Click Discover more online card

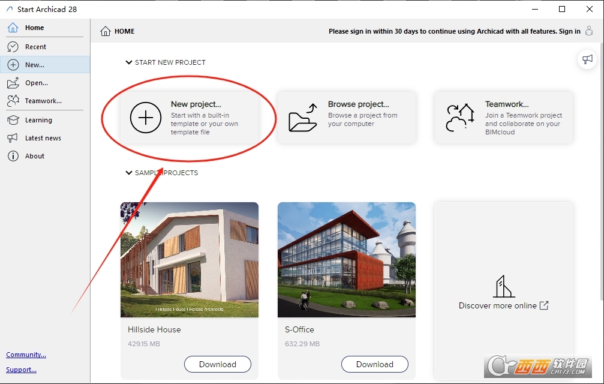click(x=504, y=291)
